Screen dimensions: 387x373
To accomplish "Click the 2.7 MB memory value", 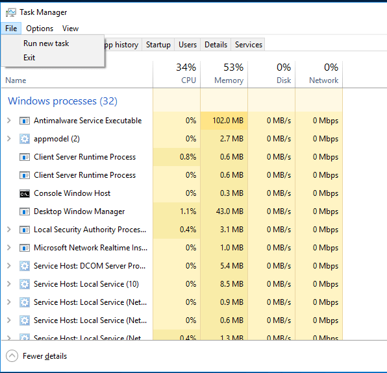I will (232, 139).
